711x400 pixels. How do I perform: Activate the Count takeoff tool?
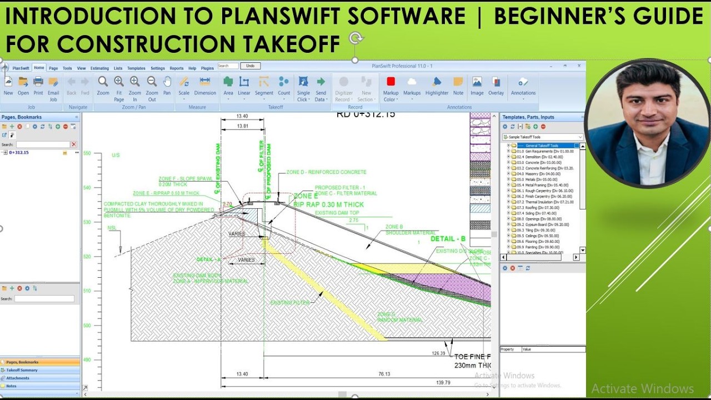coord(284,86)
